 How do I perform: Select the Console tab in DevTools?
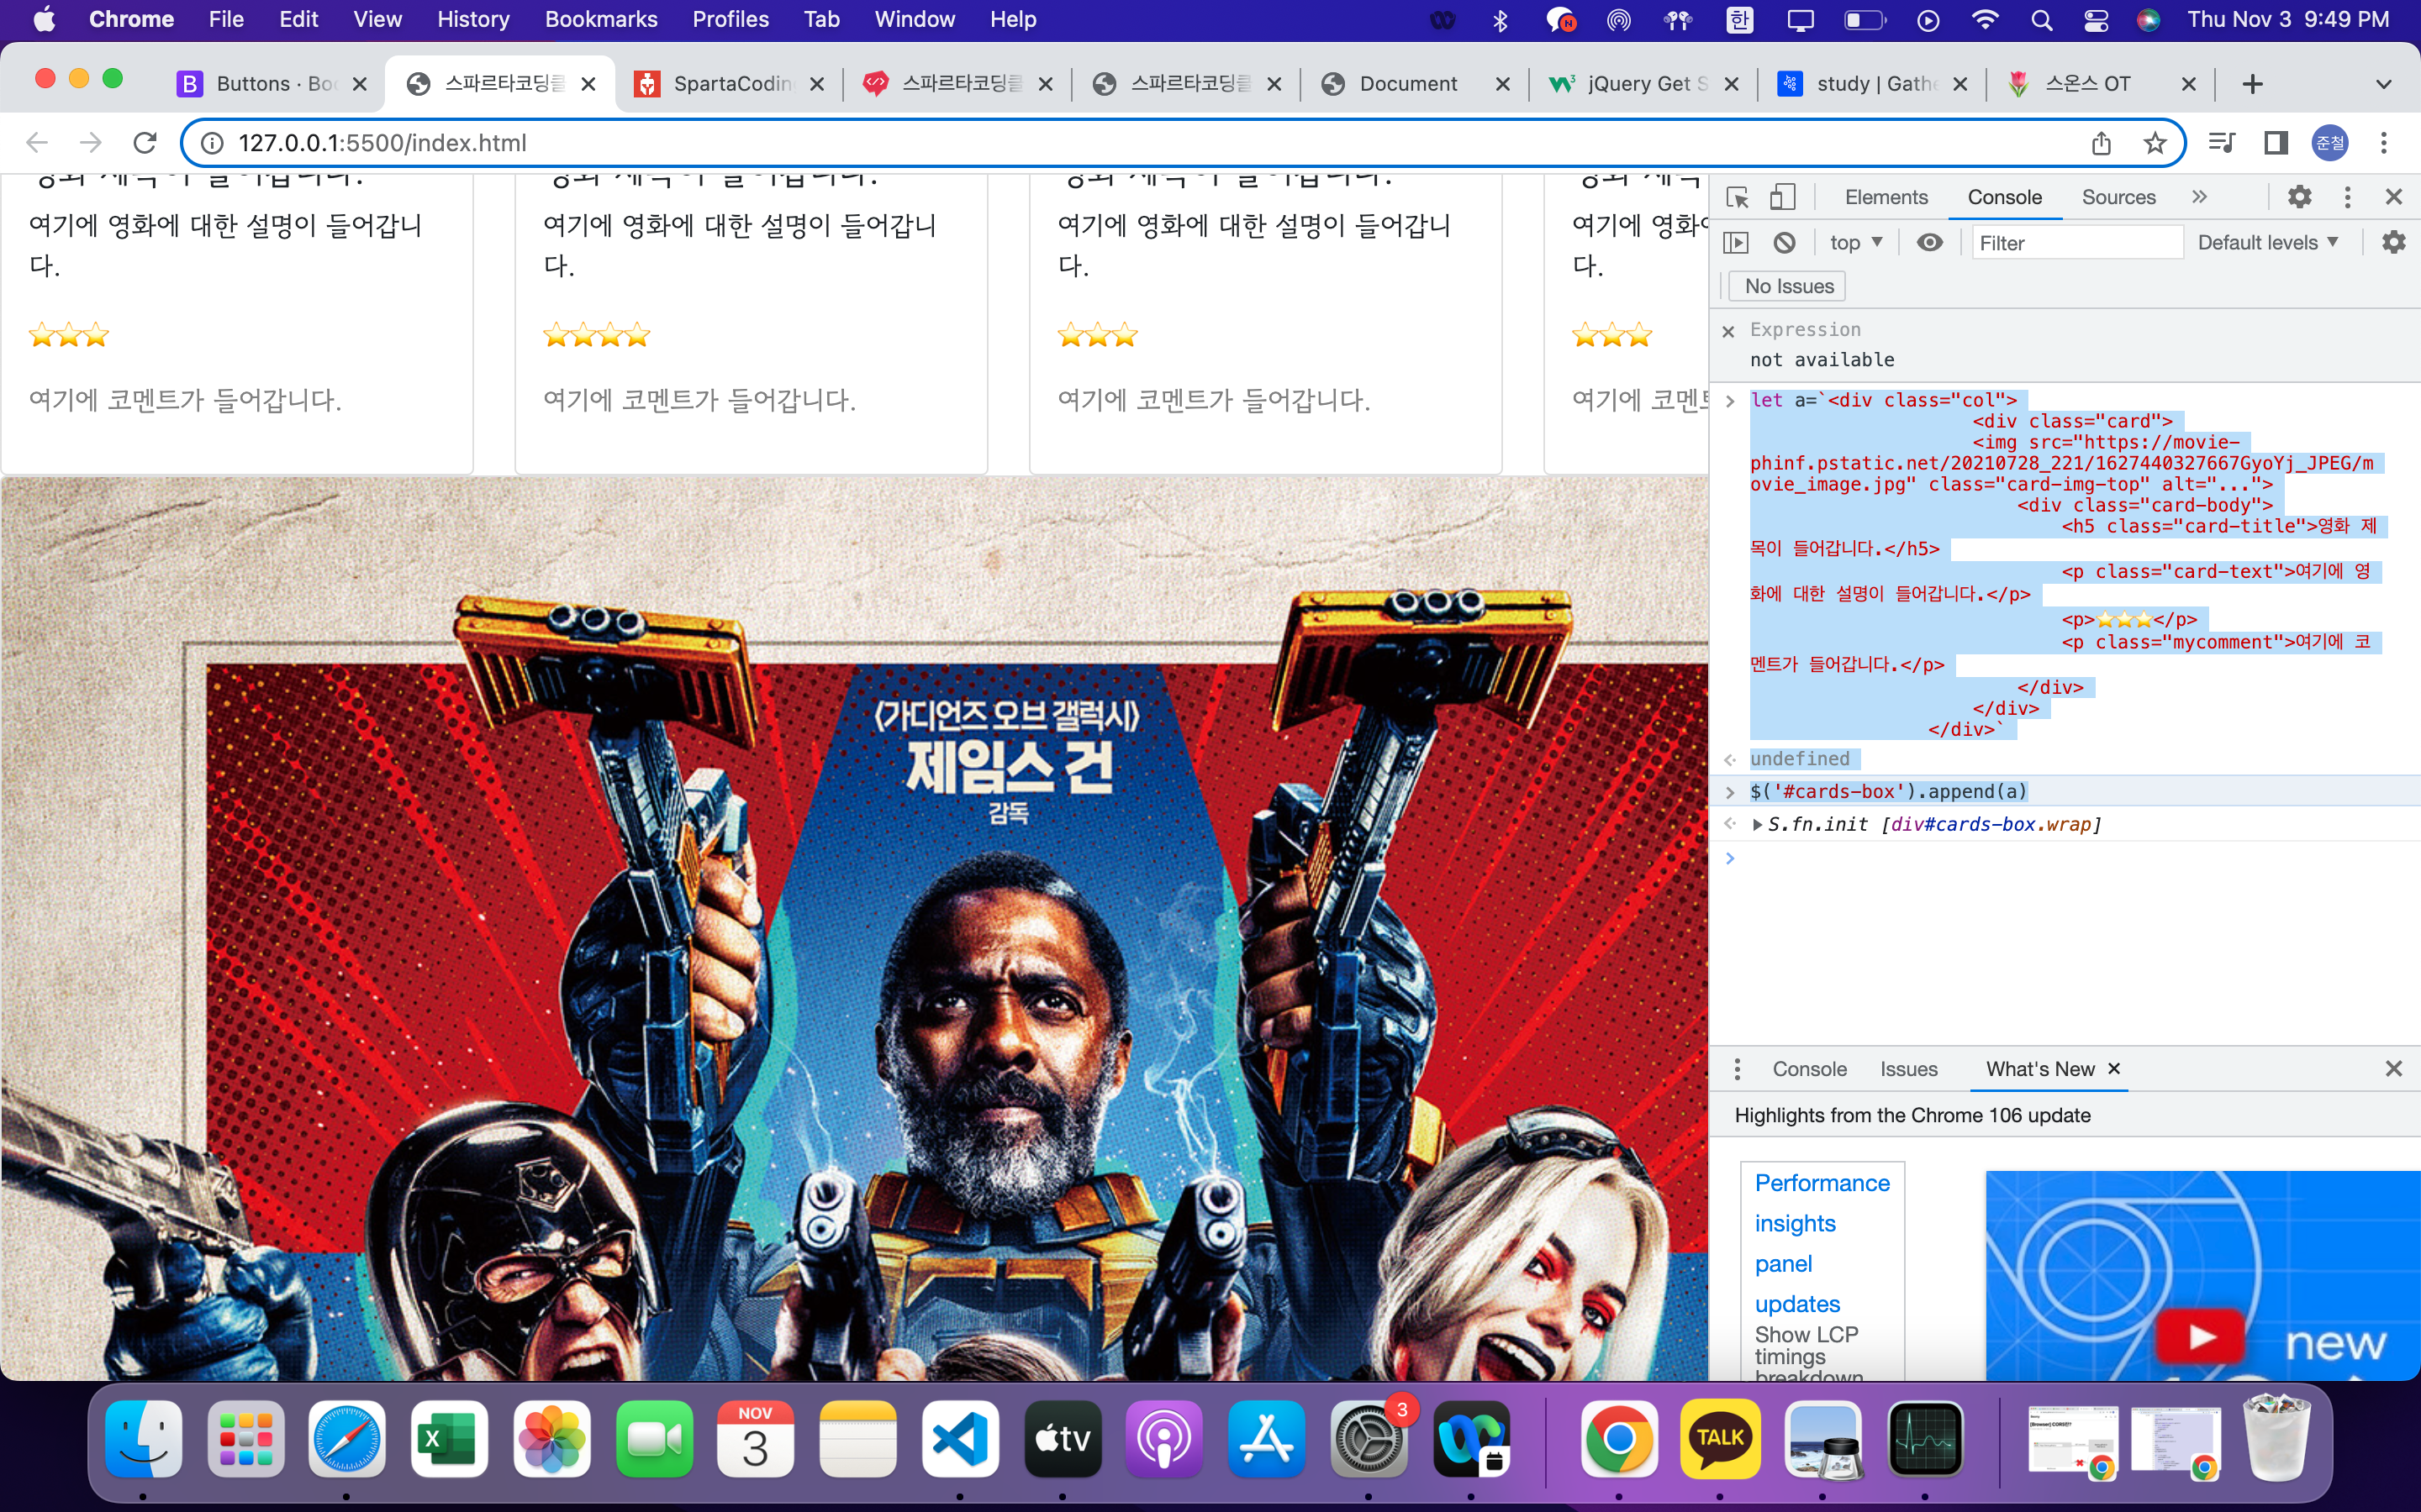tap(2004, 197)
